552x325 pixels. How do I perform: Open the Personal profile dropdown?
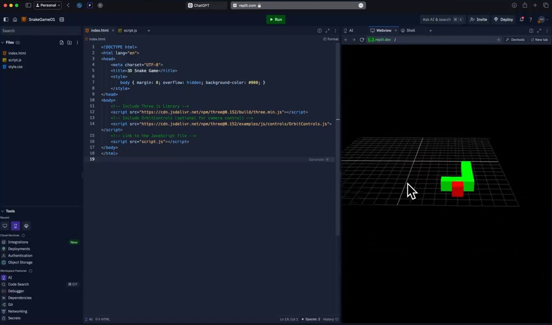point(48,5)
